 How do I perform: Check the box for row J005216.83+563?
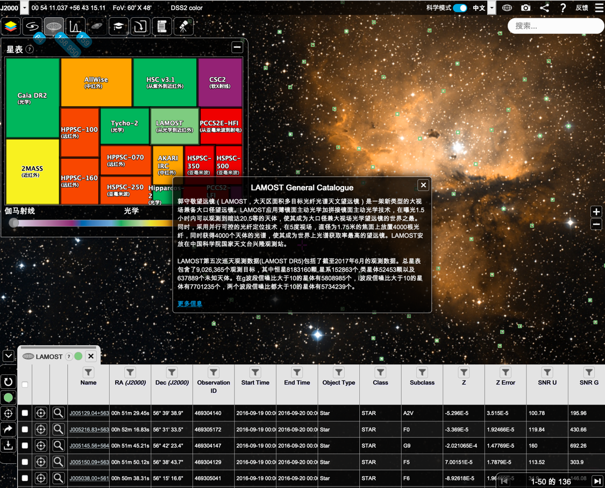[x=25, y=429]
